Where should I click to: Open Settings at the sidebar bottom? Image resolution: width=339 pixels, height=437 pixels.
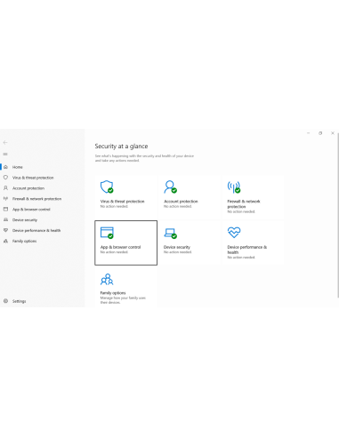(x=19, y=301)
